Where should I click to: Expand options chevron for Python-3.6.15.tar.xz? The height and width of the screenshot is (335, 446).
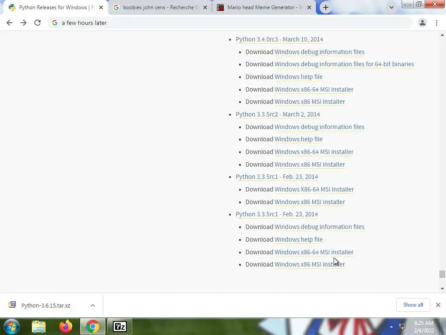click(x=93, y=305)
